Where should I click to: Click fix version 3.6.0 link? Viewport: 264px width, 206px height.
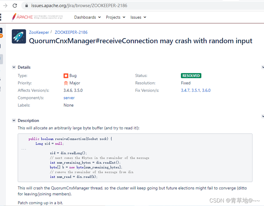206,91
